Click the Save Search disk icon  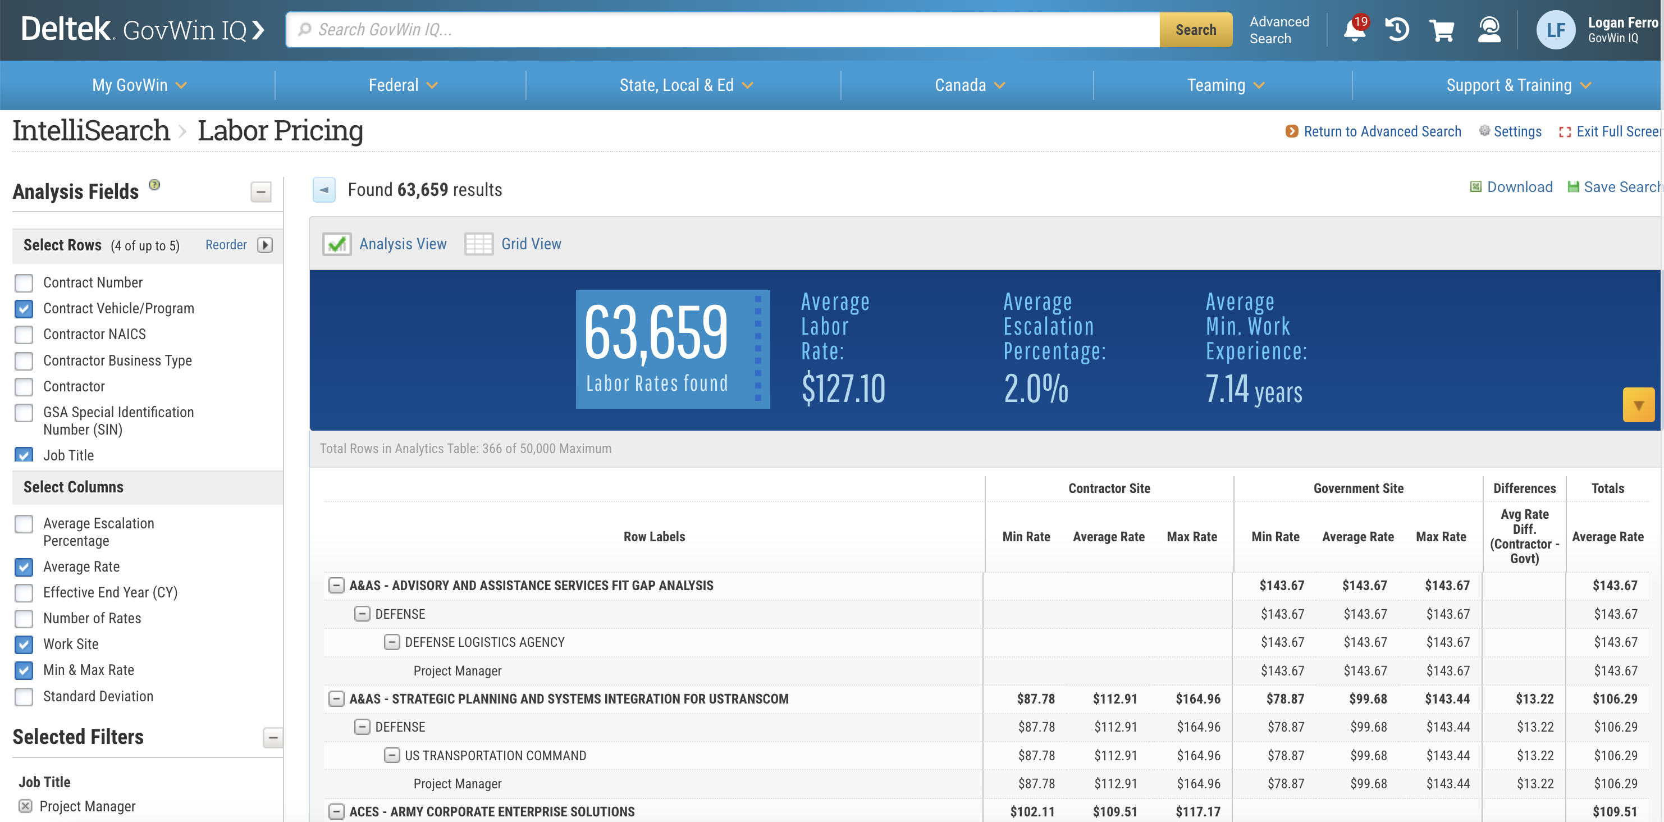point(1574,187)
